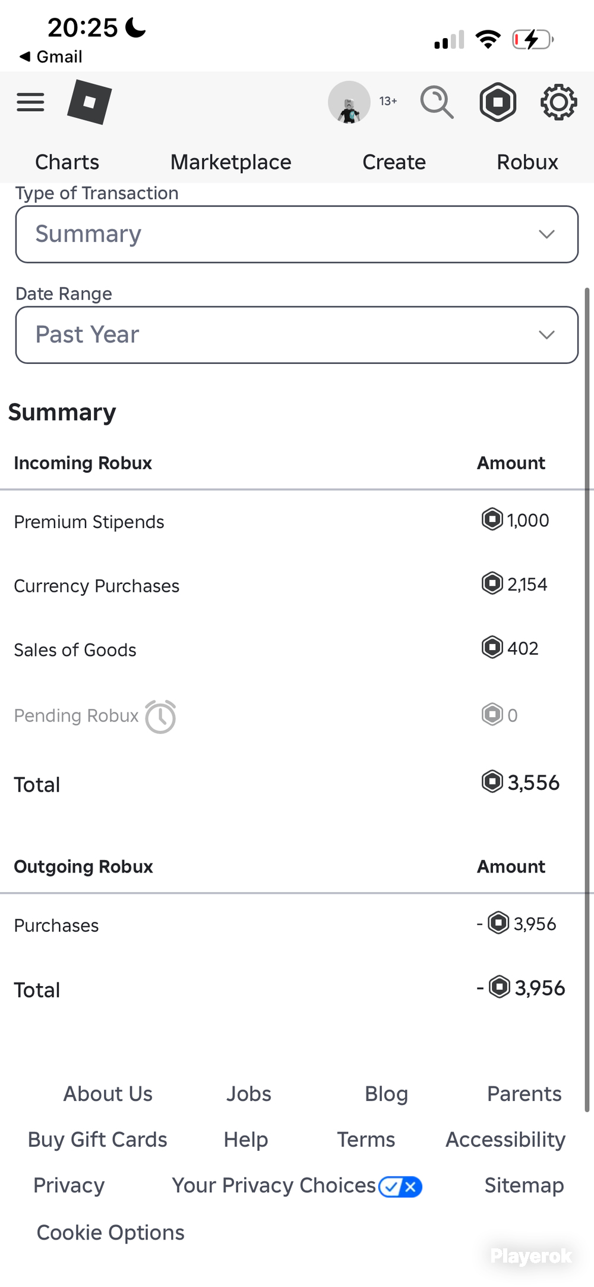Expand the Past Year date range dropdown
This screenshot has height=1287, width=594.
point(297,335)
